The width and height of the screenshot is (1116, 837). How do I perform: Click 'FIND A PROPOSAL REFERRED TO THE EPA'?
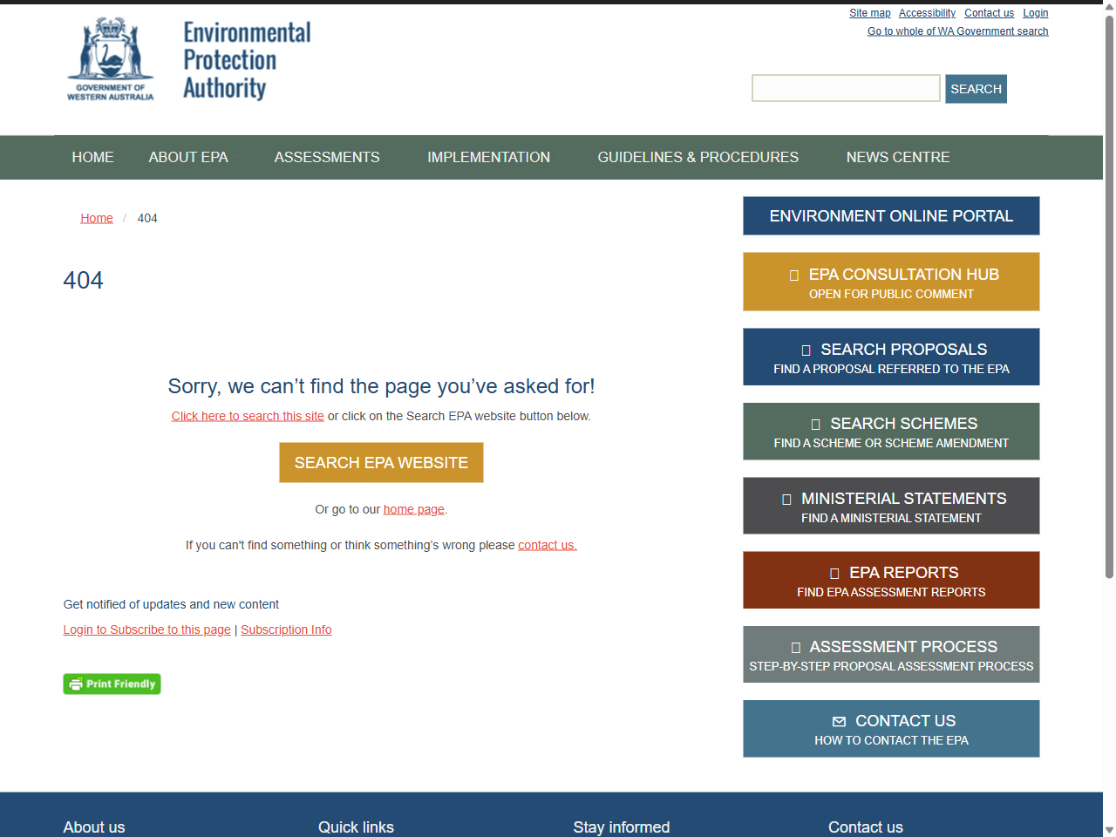click(x=891, y=369)
